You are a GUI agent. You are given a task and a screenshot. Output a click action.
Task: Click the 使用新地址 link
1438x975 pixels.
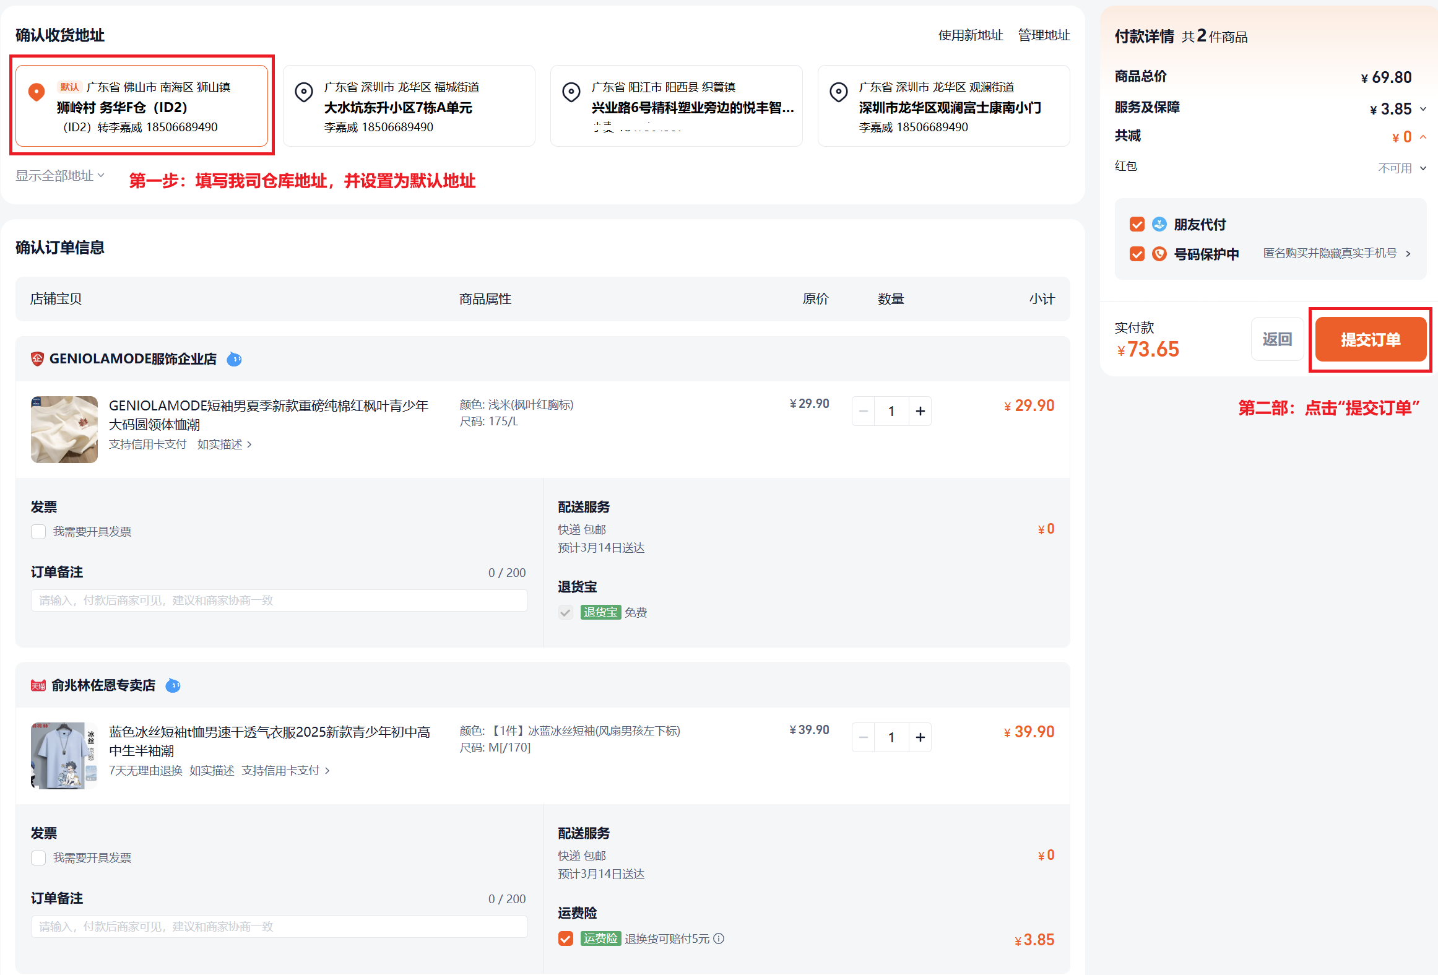pos(970,35)
